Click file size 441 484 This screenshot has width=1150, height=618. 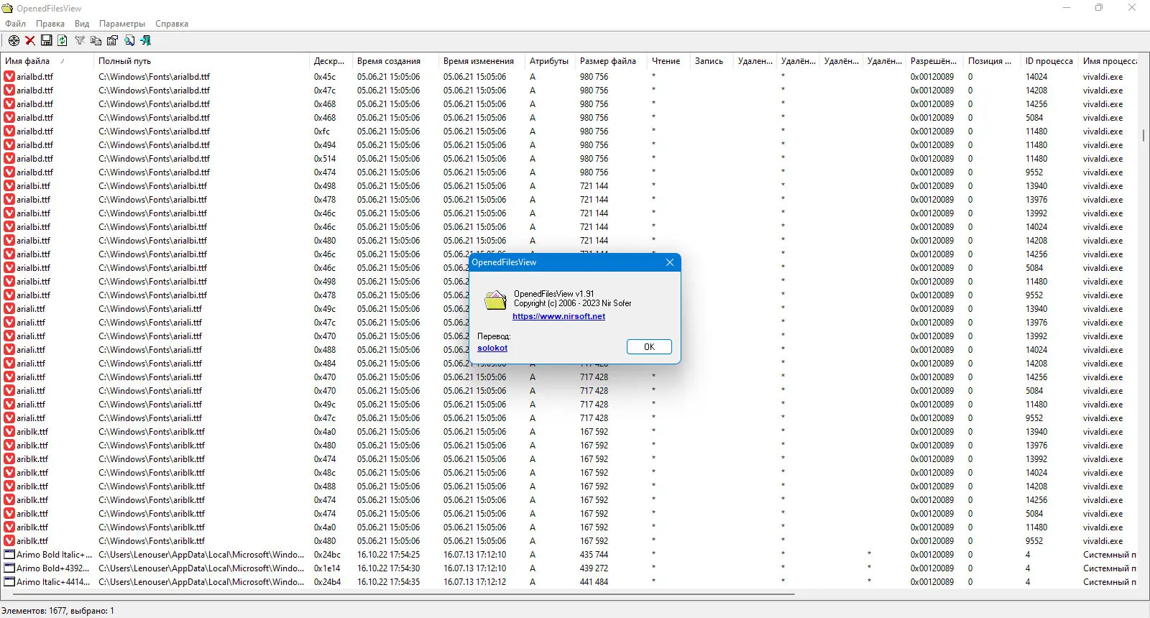pyautogui.click(x=594, y=582)
